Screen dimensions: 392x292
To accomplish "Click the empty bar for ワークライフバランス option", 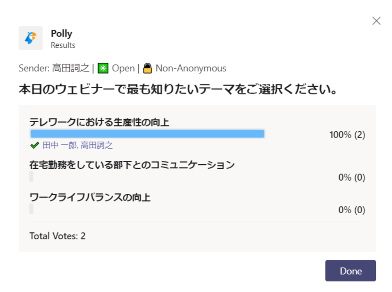I will pos(31,209).
